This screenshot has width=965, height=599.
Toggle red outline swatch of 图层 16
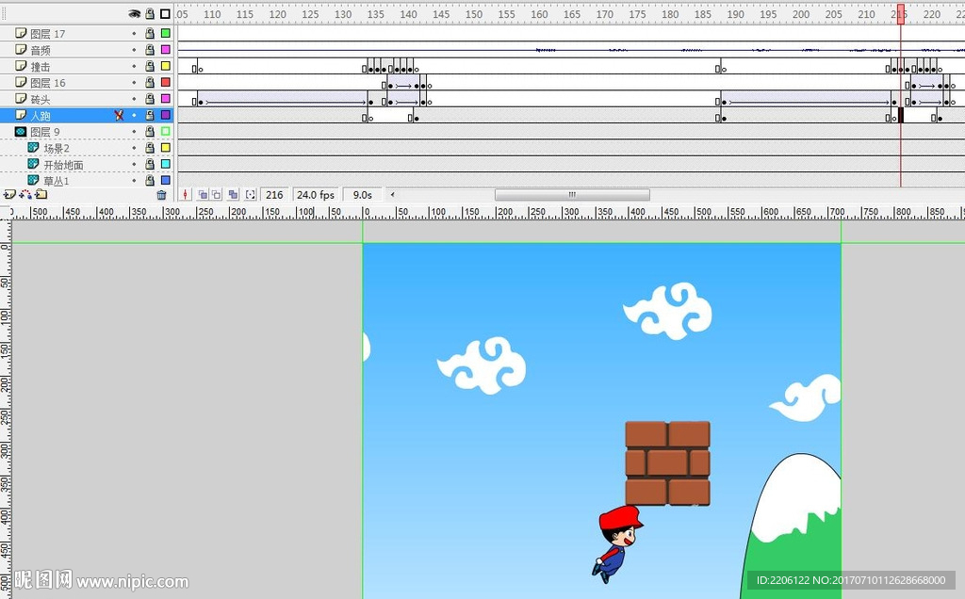point(166,82)
